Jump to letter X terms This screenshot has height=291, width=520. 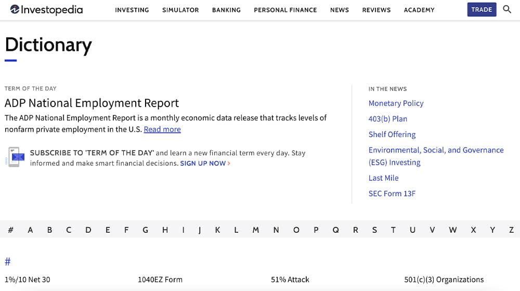[x=473, y=230]
